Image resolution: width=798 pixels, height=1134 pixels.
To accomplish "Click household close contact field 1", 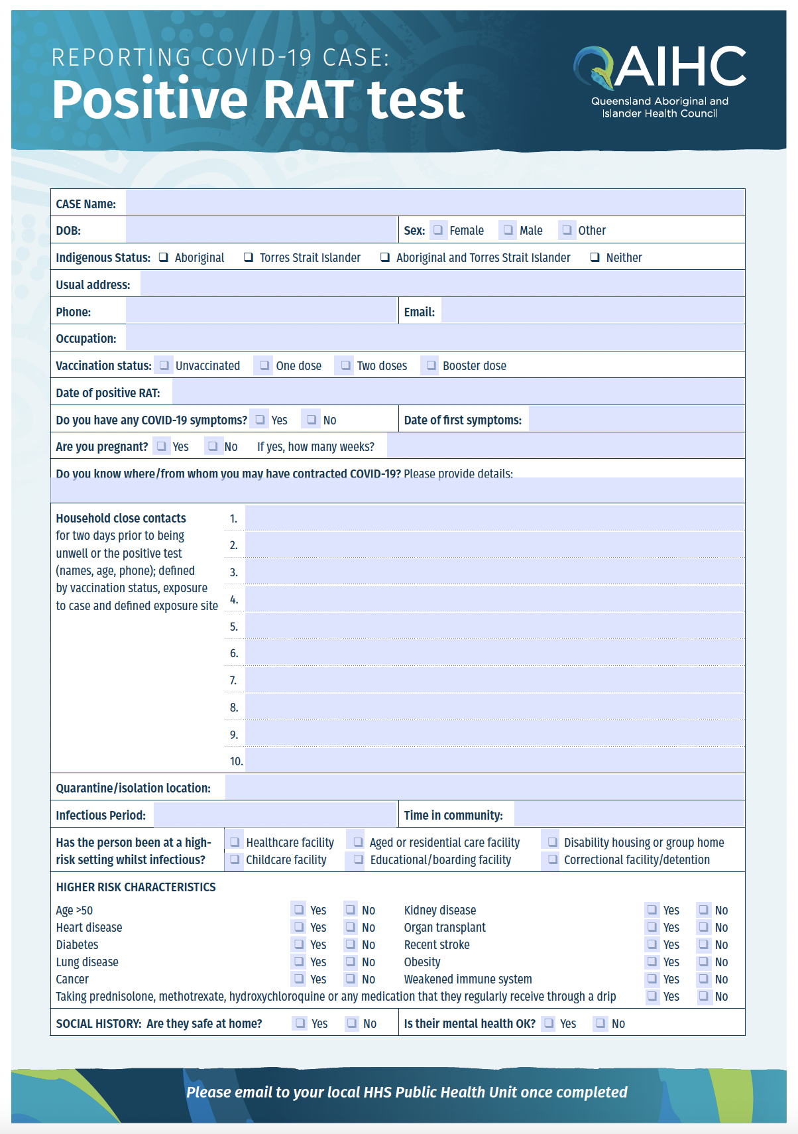I will click(494, 518).
